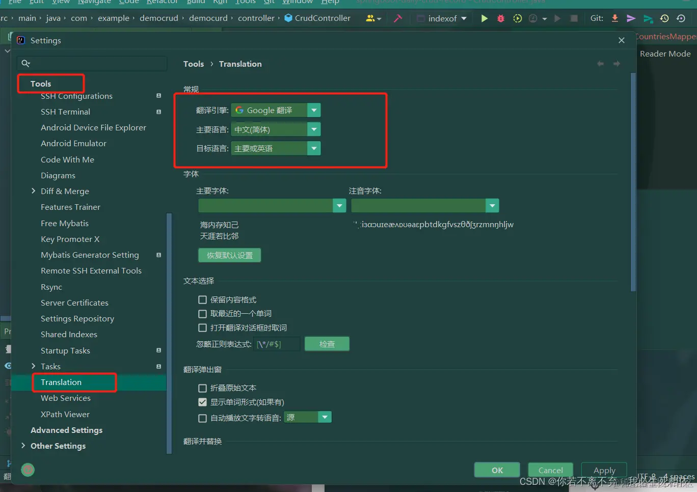The height and width of the screenshot is (492, 697).
Task: Enable 取最近的一个单词 checkbox
Action: [x=202, y=314]
